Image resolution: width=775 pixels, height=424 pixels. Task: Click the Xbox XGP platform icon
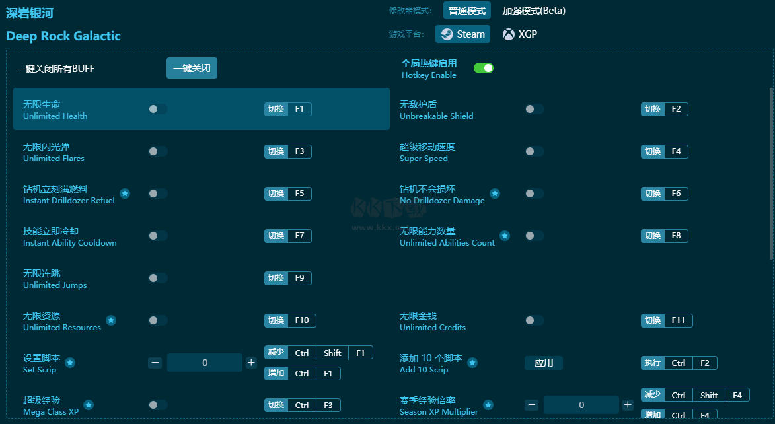508,34
